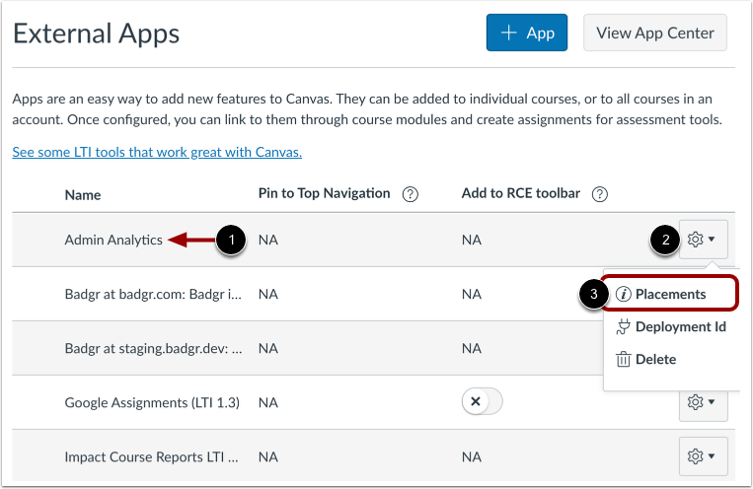Click the Admin Analytics app name
This screenshot has height=489, width=753.
[113, 240]
